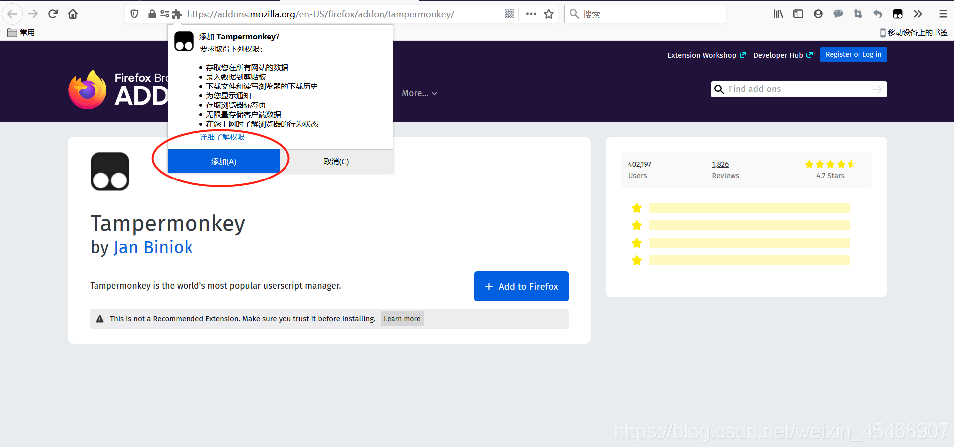This screenshot has width=954, height=447.
Task: Open the tracking protection shield icon
Action: point(134,14)
